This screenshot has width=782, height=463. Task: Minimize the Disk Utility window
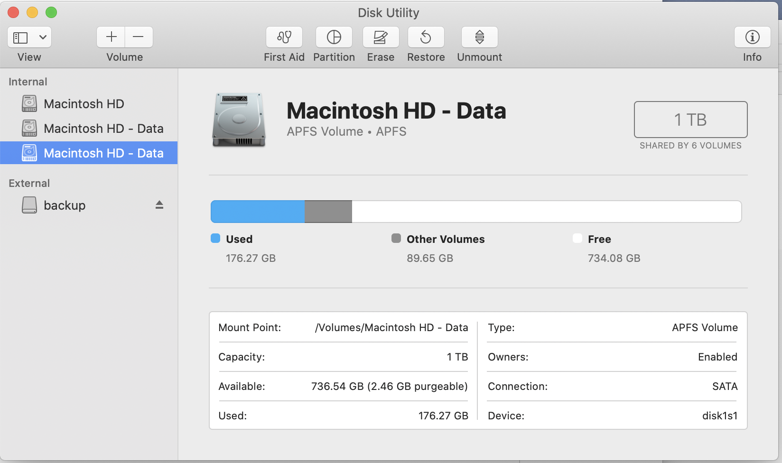click(x=32, y=13)
